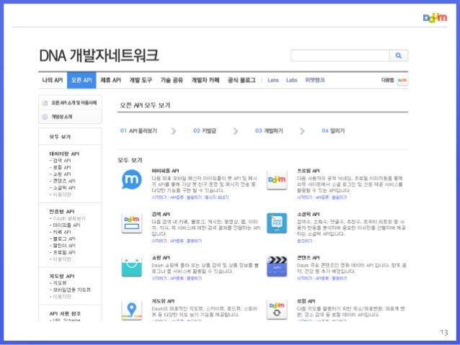Viewport: 460px width, 345px height.
Task: Open 소셜픽 API in sidebar list
Action: point(64,187)
